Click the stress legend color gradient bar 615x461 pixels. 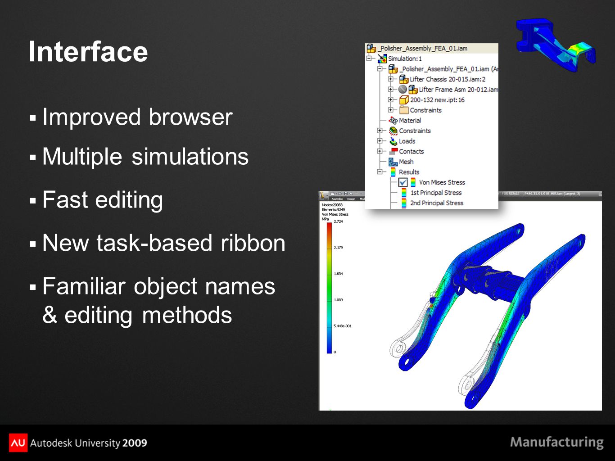329,288
